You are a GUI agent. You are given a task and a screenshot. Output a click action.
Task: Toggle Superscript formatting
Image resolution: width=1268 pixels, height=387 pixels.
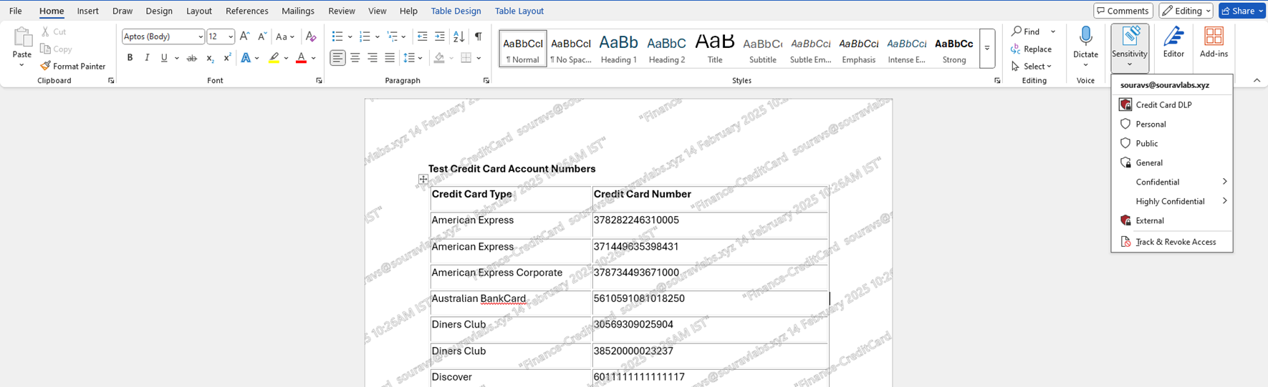227,58
